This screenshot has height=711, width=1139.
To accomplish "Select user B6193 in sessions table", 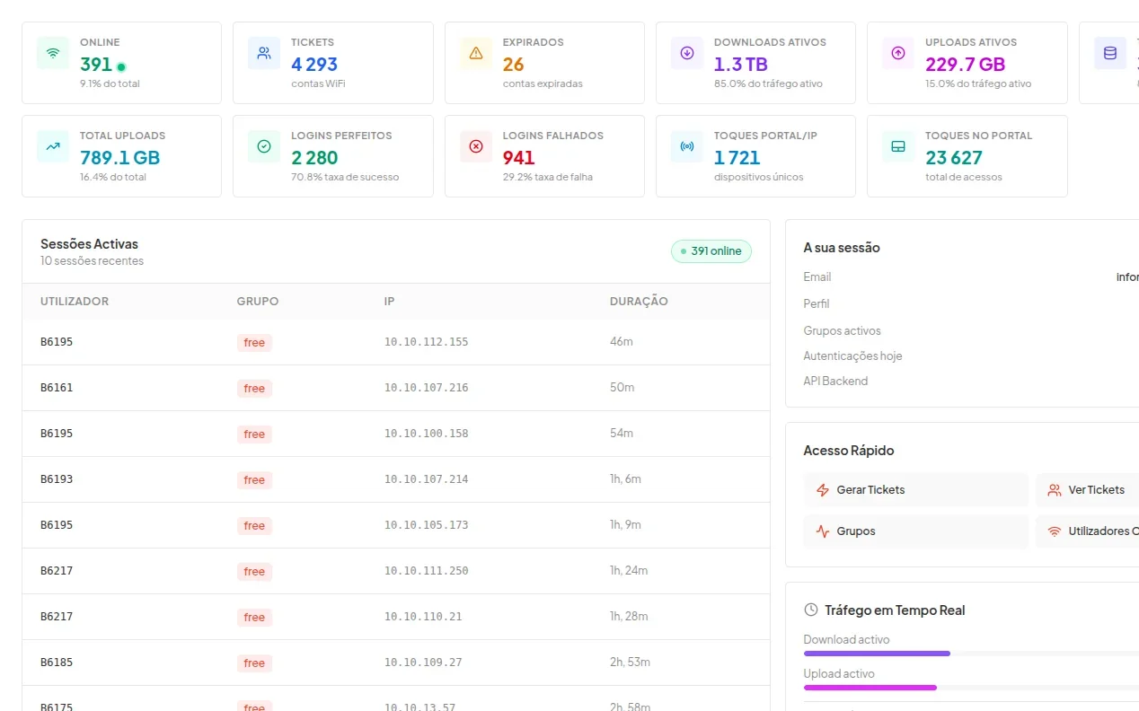I will [57, 479].
